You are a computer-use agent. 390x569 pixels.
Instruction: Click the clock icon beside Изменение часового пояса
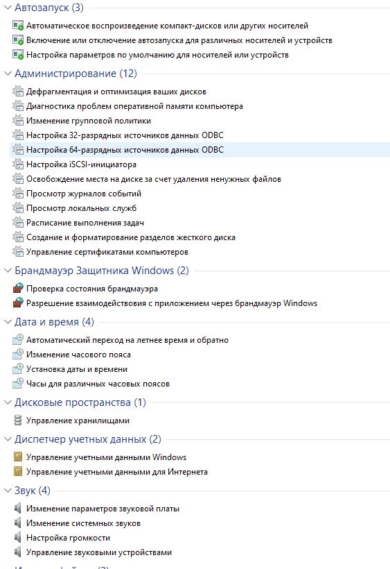[x=18, y=355]
